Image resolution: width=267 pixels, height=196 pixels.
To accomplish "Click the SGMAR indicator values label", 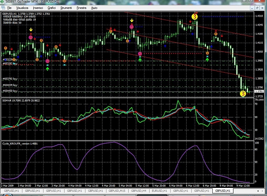I will click(x=21, y=100).
